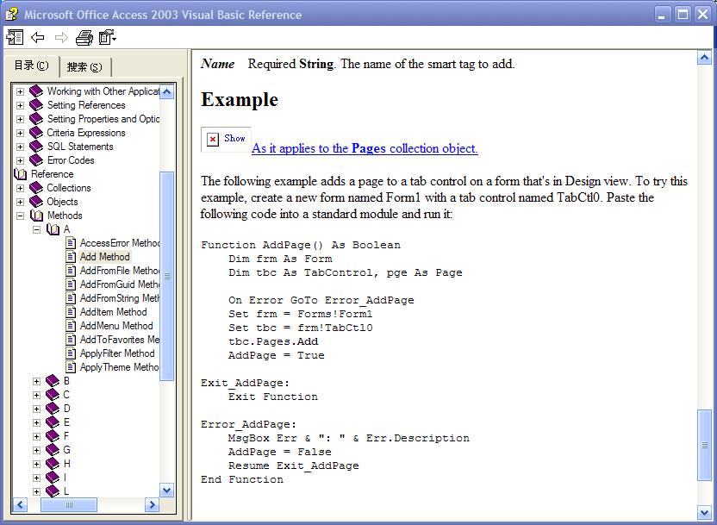Click the content pane vertical scrollbar thumb

point(704,445)
